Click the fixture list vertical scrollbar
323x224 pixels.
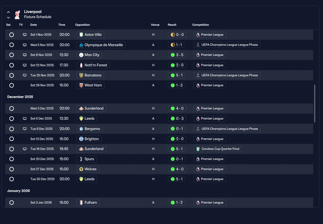coord(315,104)
